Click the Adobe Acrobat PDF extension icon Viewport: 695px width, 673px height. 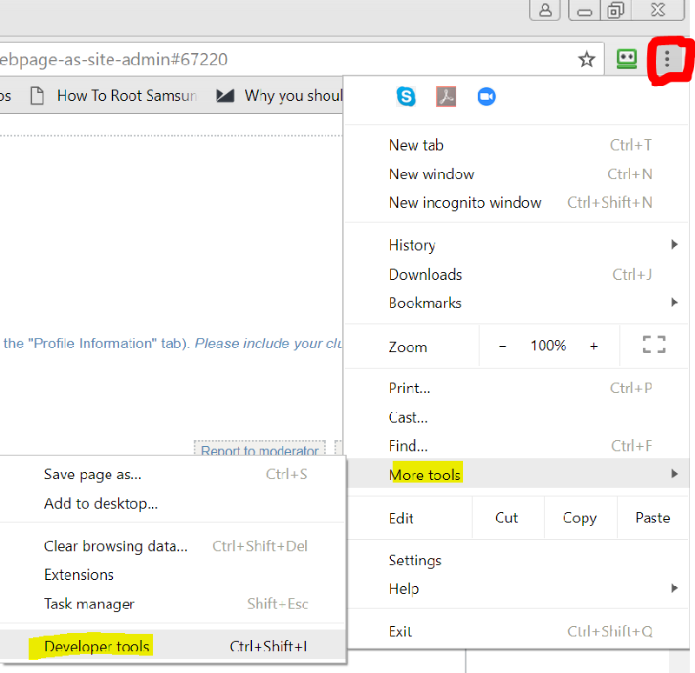click(446, 97)
